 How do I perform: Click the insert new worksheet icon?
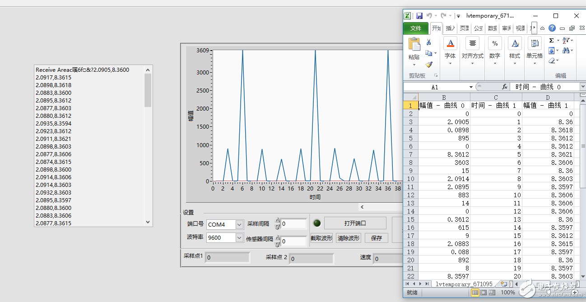(x=504, y=284)
